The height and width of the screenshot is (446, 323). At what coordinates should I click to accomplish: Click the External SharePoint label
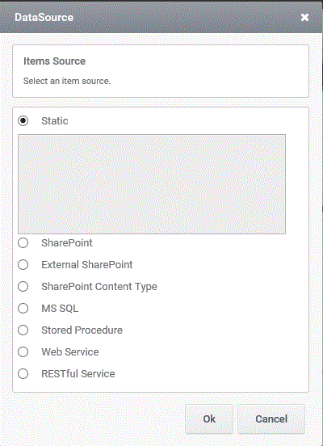pyautogui.click(x=87, y=265)
